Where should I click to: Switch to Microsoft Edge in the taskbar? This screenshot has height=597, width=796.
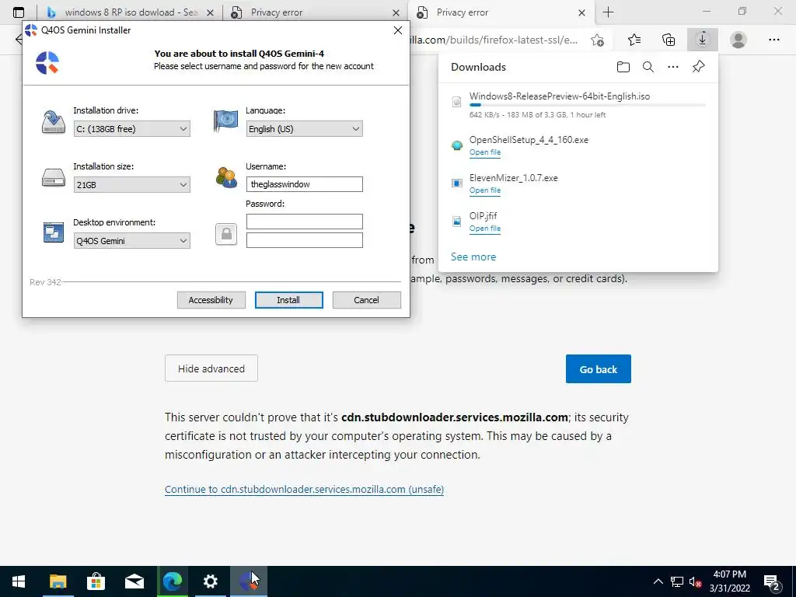click(172, 581)
